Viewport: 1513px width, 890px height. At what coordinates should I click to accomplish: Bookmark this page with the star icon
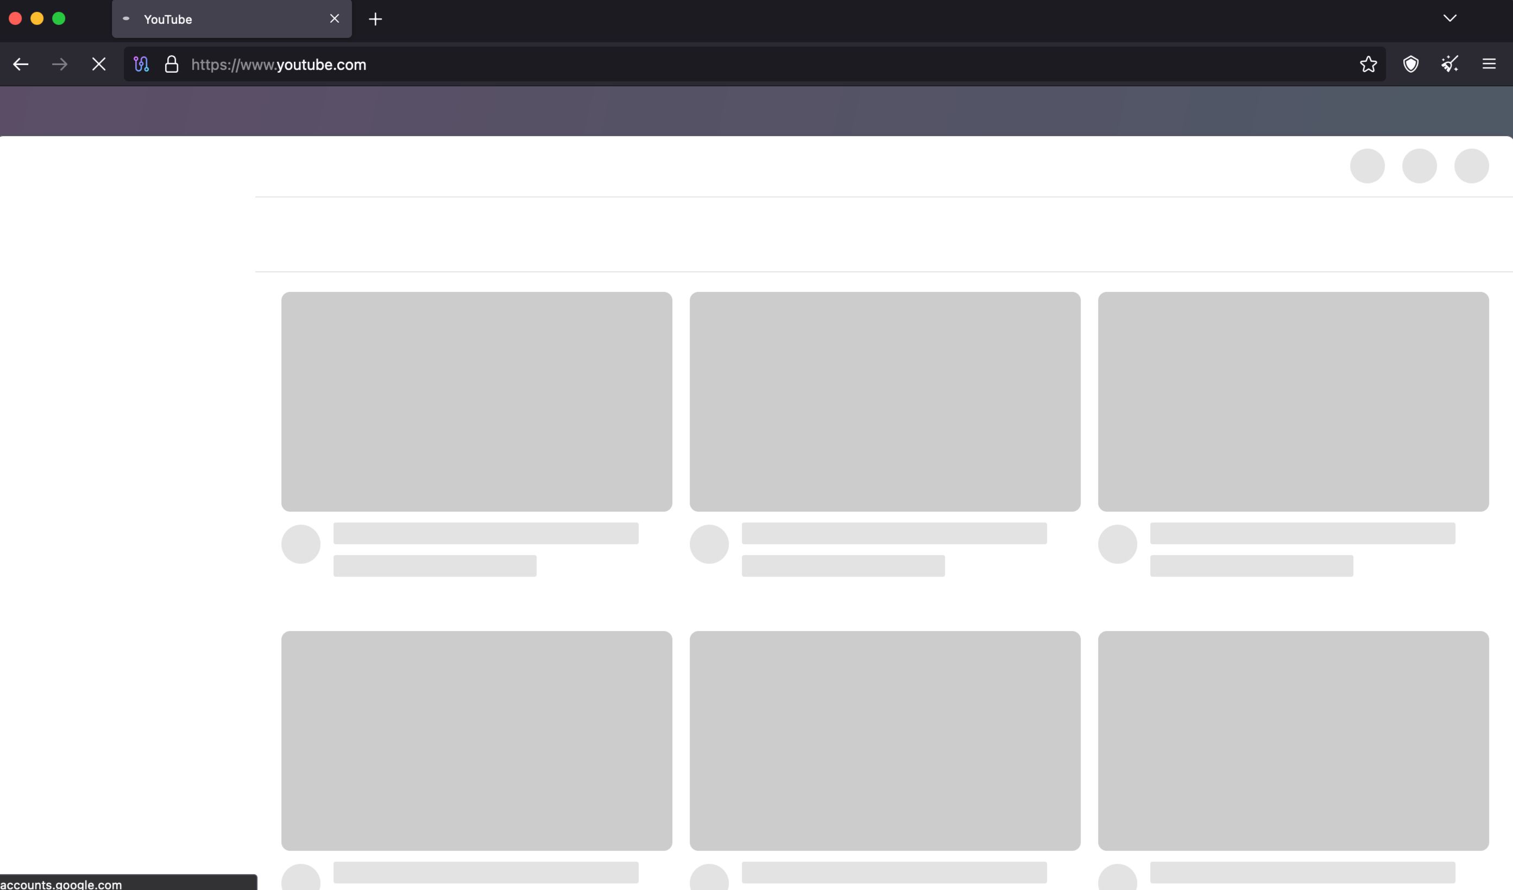point(1369,64)
